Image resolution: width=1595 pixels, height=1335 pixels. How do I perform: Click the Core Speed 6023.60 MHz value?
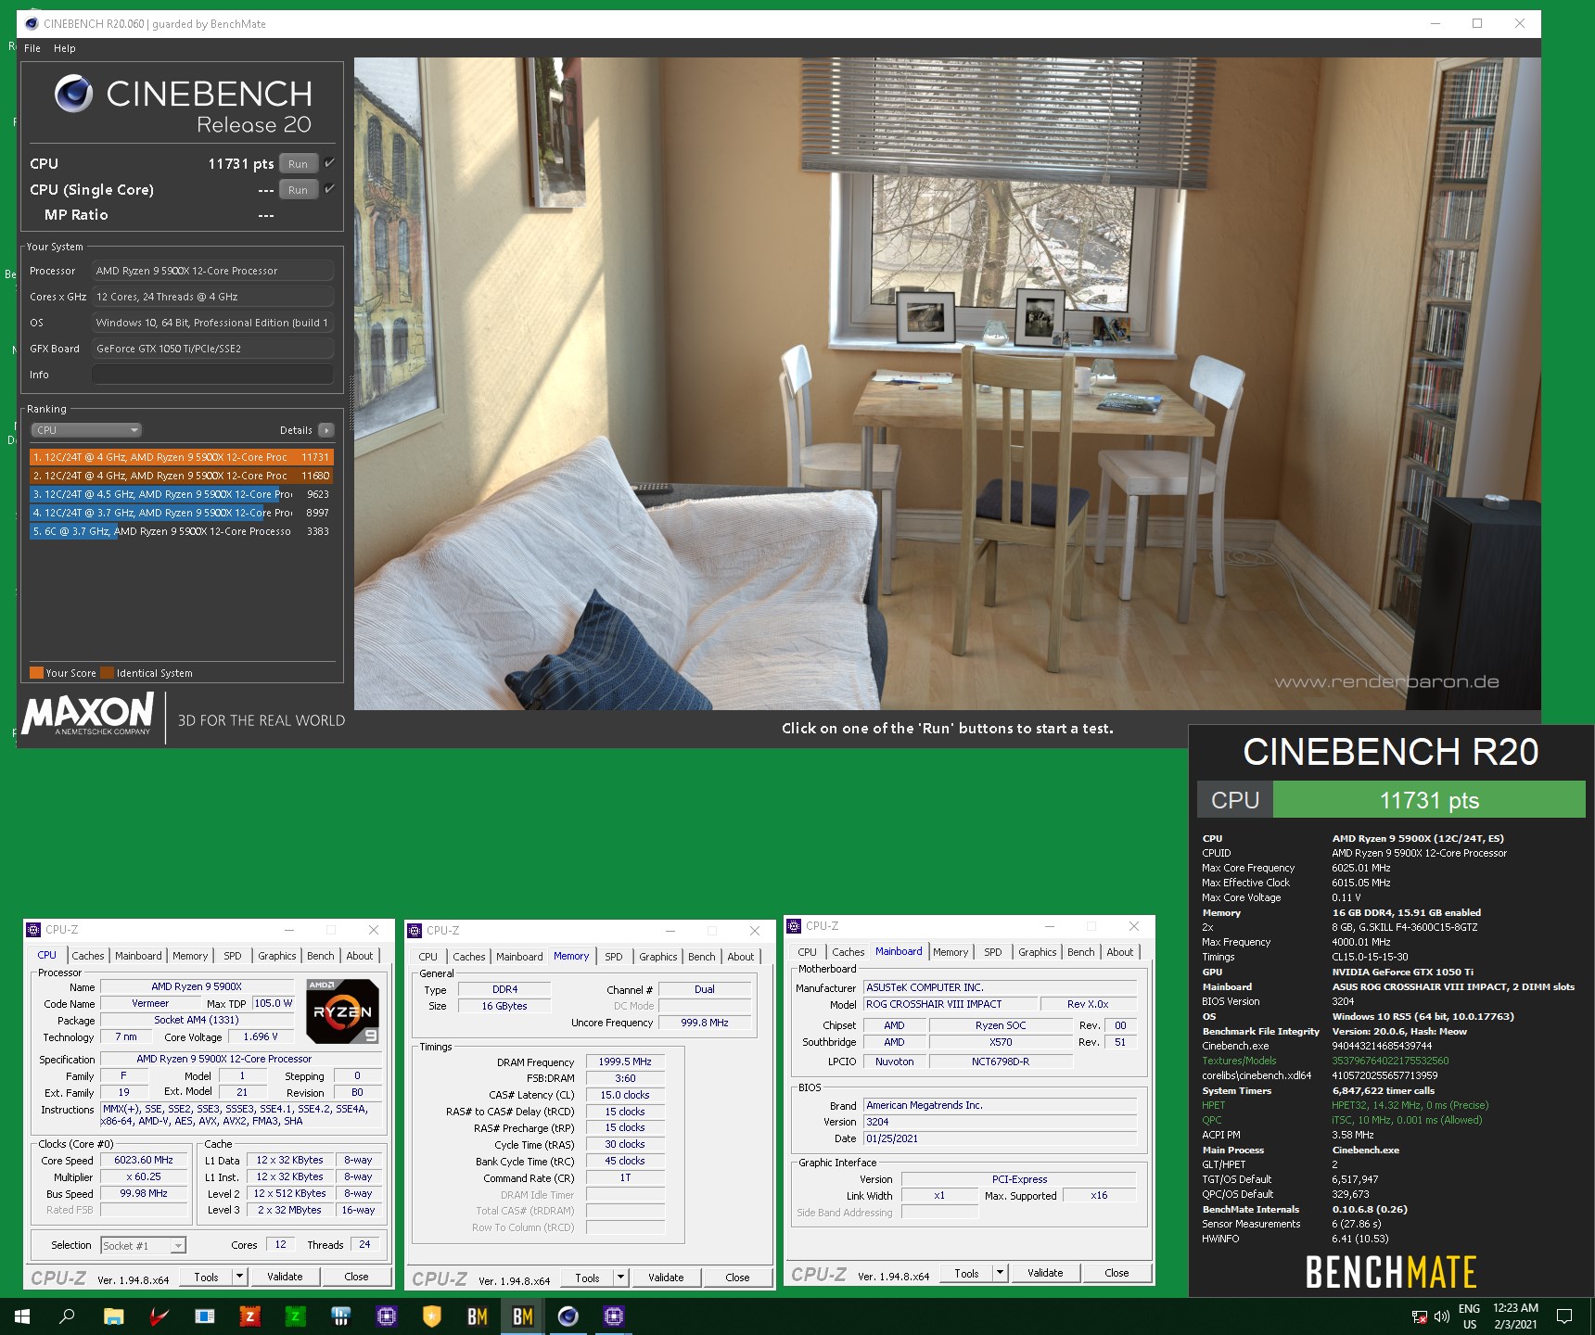[x=144, y=1160]
